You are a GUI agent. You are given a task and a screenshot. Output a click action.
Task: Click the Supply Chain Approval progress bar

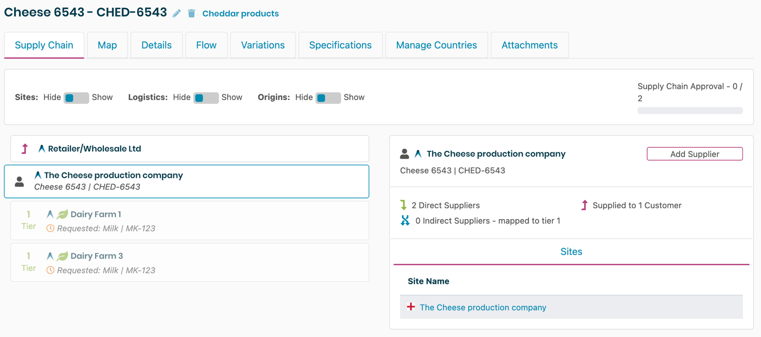690,111
